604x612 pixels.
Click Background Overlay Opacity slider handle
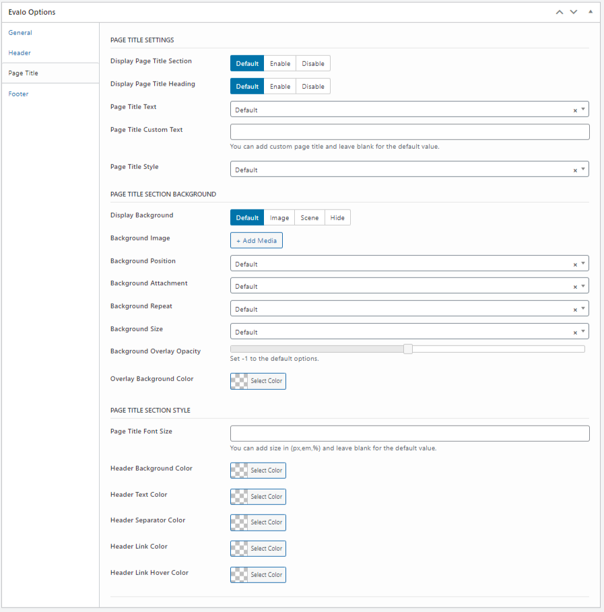(x=408, y=349)
